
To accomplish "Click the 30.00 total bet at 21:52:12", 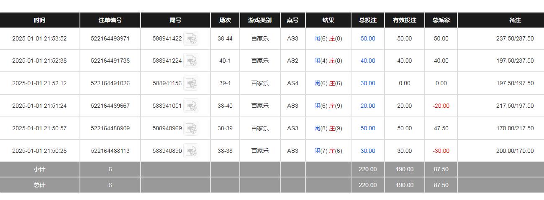I will [x=368, y=83].
